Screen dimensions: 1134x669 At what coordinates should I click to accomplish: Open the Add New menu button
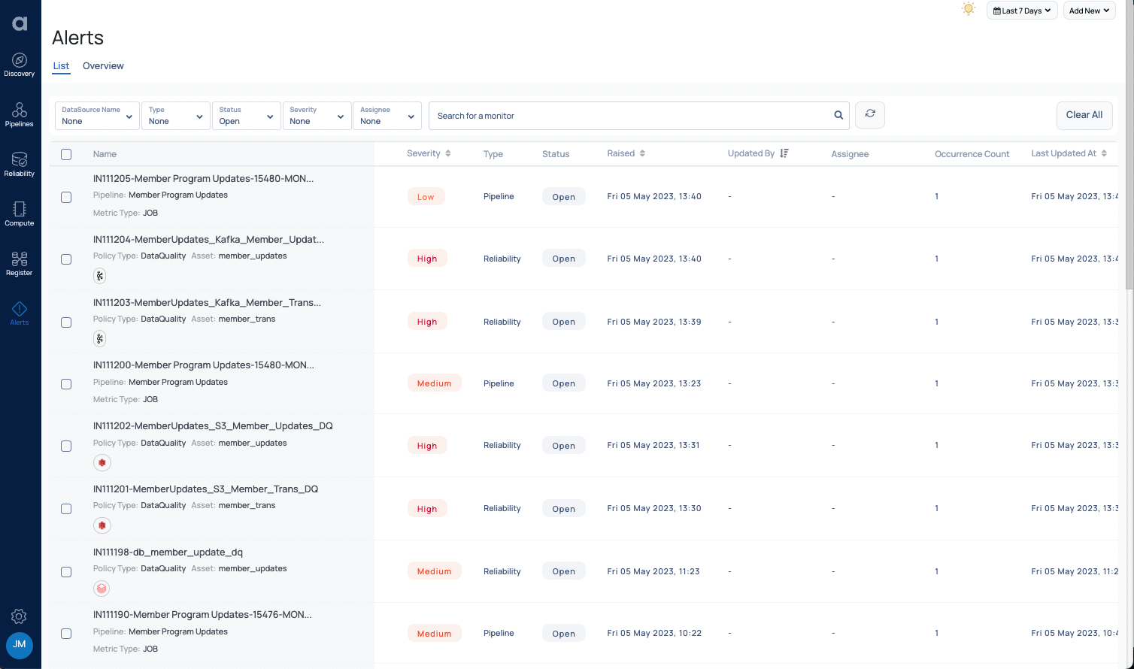1089,10
